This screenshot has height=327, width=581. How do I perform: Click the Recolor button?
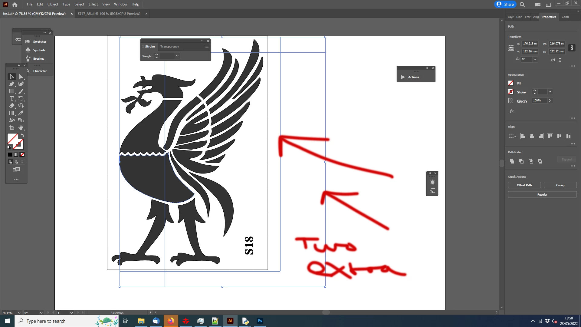tap(542, 195)
